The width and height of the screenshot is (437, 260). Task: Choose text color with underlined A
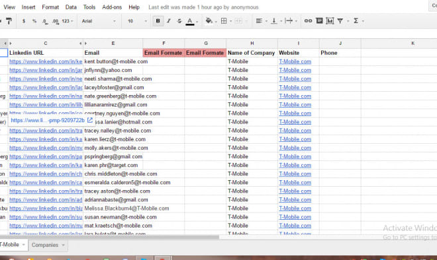click(190, 21)
